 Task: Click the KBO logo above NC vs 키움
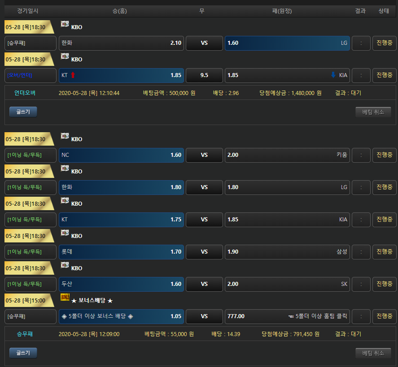(65, 136)
